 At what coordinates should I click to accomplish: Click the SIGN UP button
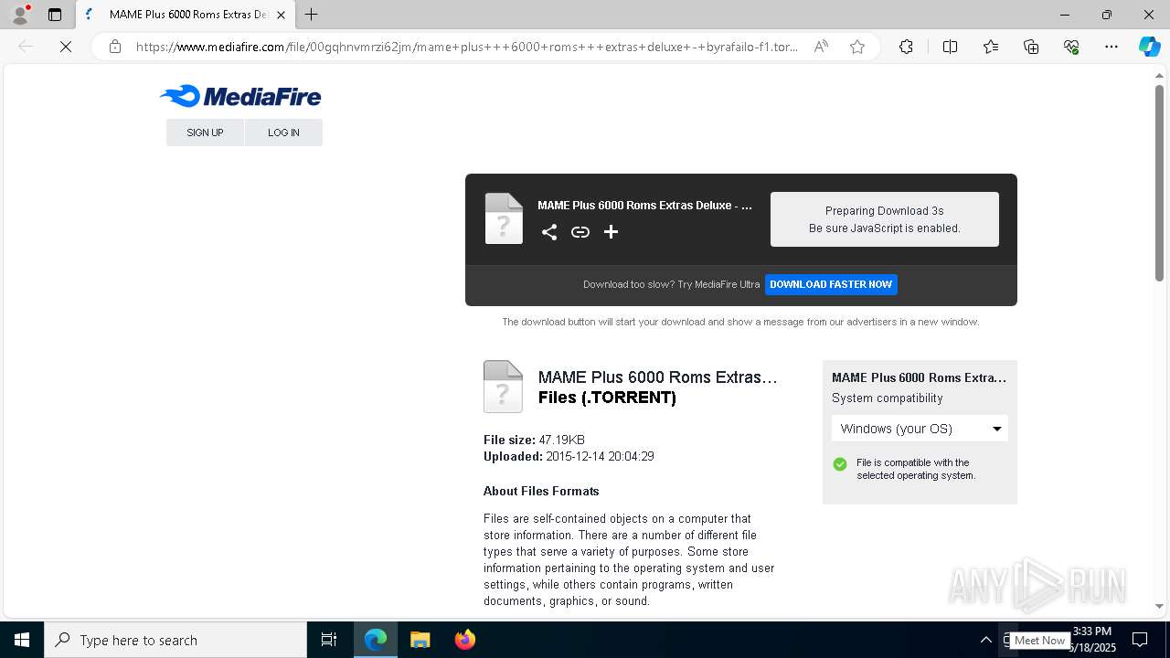pyautogui.click(x=205, y=133)
